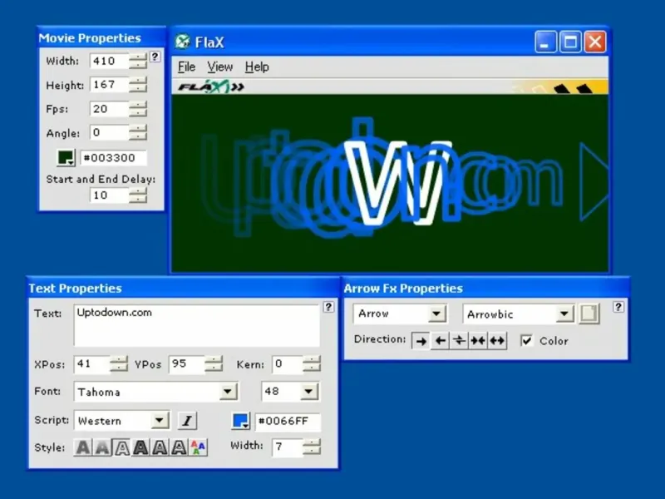The width and height of the screenshot is (665, 499).
Task: Click the #0066FF text color field
Action: point(288,421)
